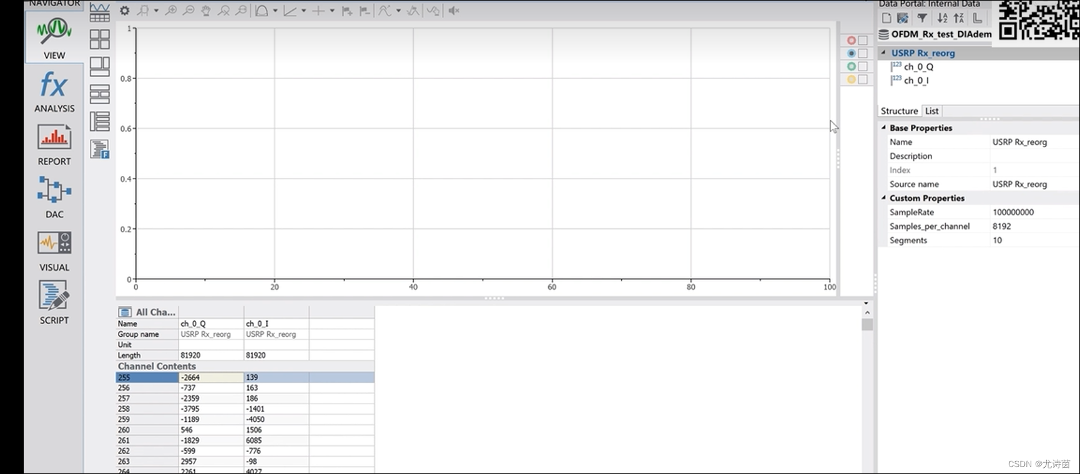Open the VIEW panel
This screenshot has width=1080, height=474.
click(54, 37)
